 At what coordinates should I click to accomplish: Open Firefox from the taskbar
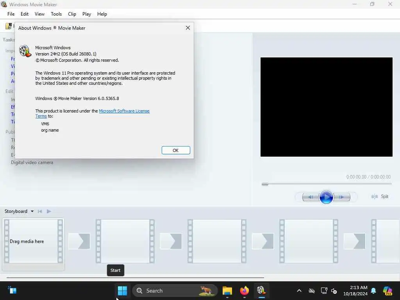245,291
